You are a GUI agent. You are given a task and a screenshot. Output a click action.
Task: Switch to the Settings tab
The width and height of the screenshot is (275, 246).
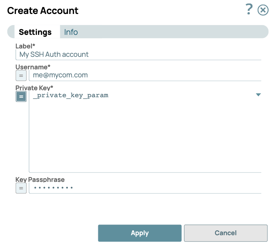[x=35, y=32]
